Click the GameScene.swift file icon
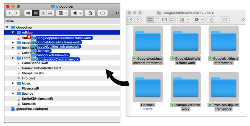 coord(19,63)
